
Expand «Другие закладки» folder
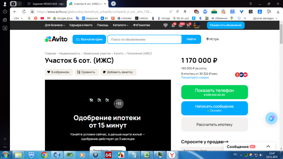tap(265, 18)
